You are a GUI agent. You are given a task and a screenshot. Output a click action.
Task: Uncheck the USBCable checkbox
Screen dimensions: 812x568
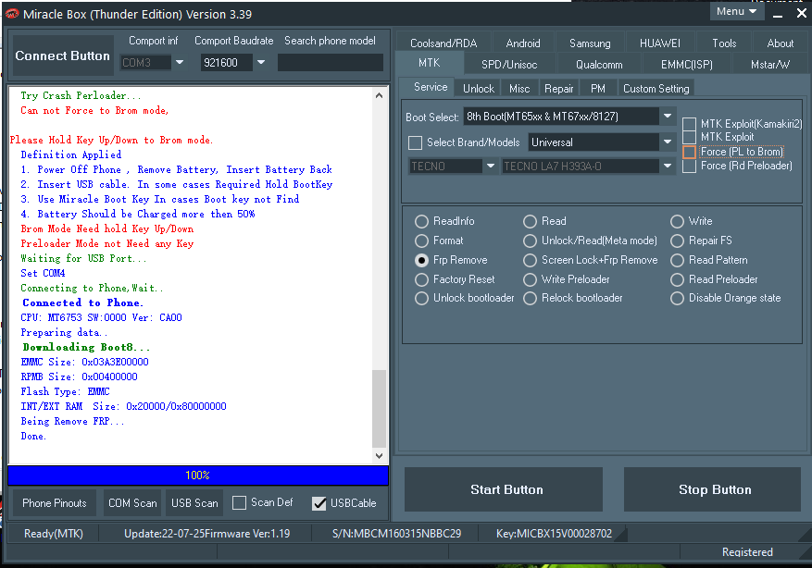point(319,503)
